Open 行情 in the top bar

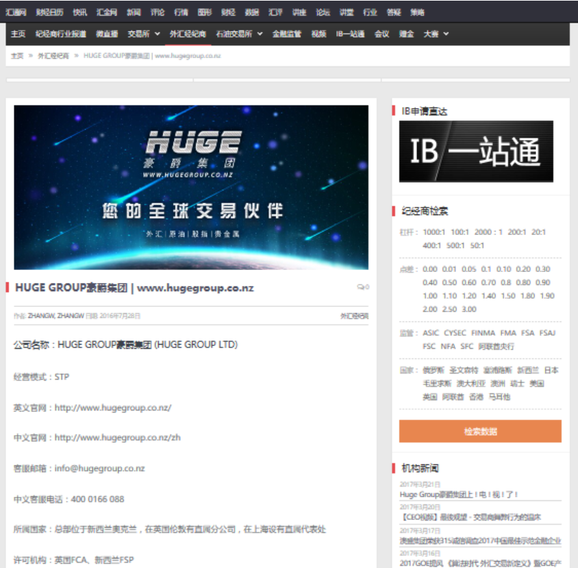pos(181,12)
